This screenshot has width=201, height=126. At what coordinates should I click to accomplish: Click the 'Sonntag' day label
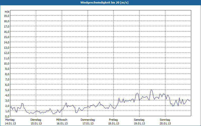(165, 120)
